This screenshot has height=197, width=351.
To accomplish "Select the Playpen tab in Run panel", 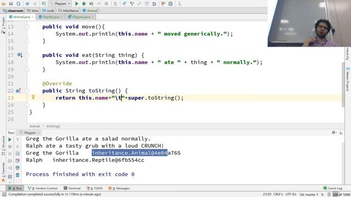I will click(30, 132).
